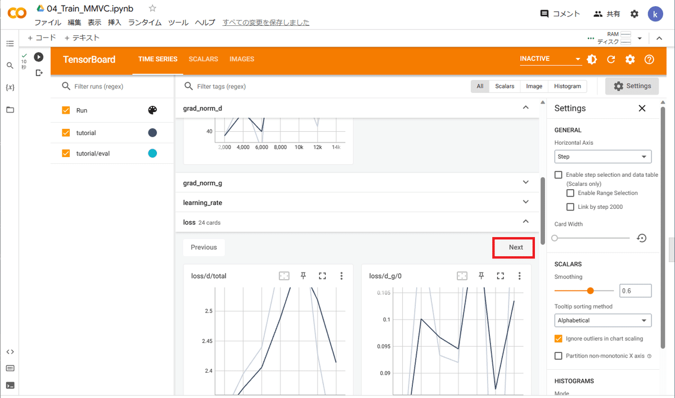Focus the Filter tags (regex) field
The height and width of the screenshot is (398, 675).
click(325, 87)
